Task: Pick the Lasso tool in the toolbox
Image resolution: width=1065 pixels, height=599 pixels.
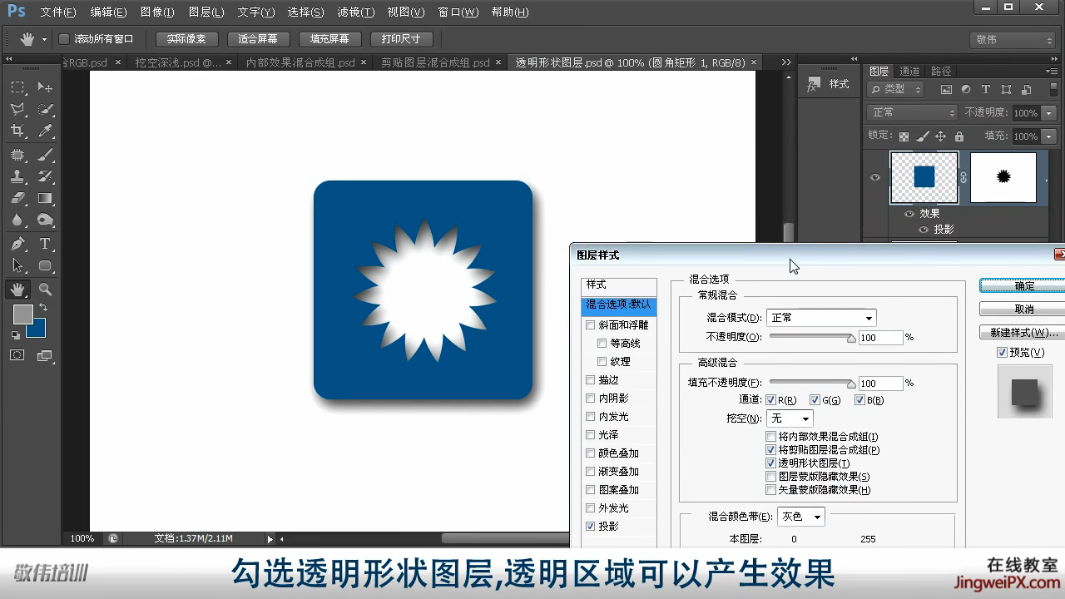Action: (17, 109)
